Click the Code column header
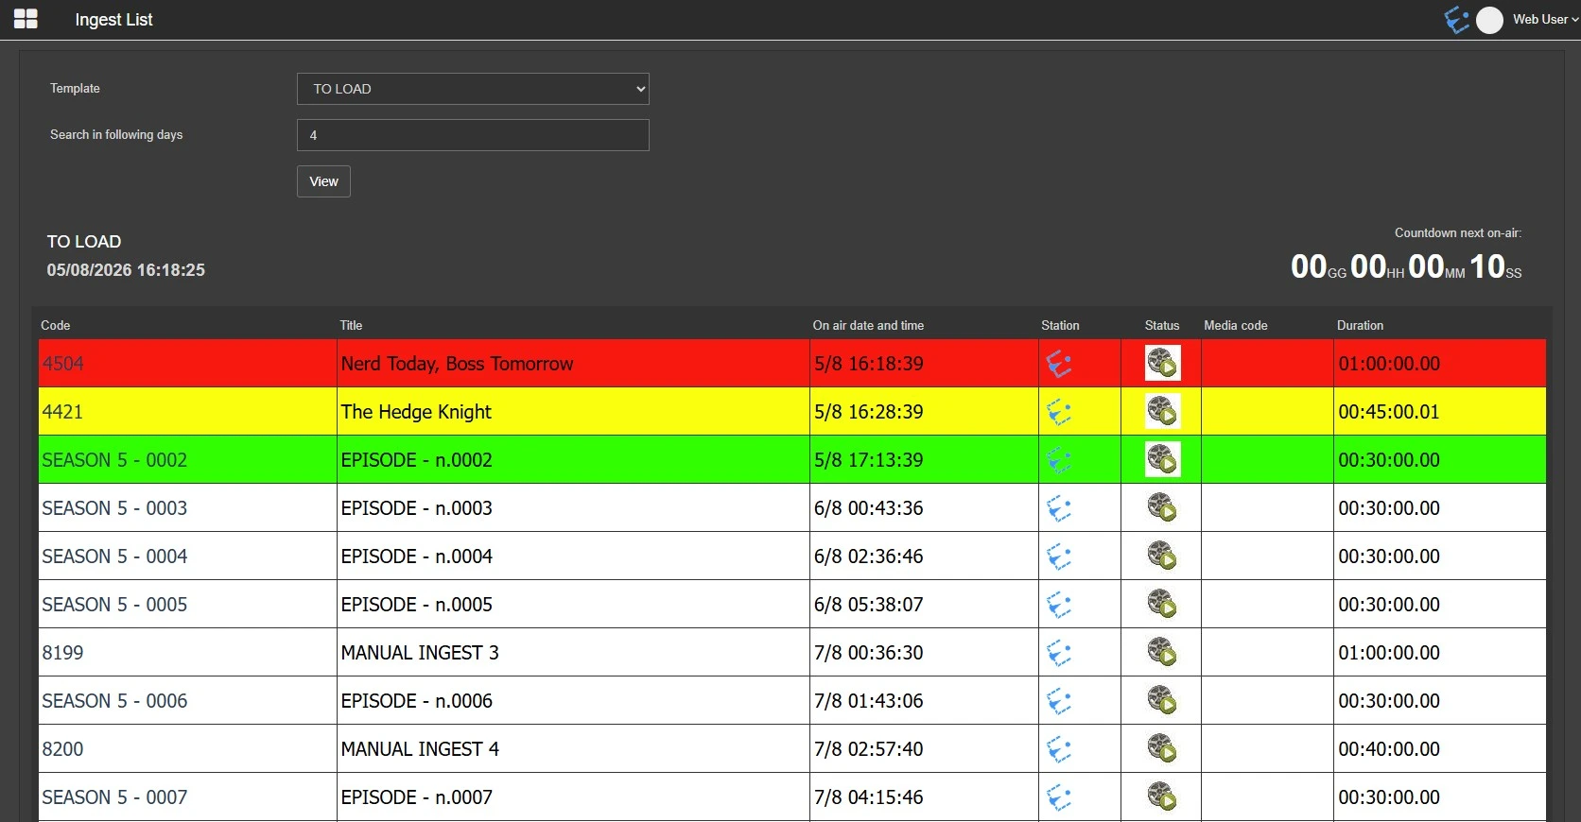Screen dimensions: 1581x822 pos(56,325)
